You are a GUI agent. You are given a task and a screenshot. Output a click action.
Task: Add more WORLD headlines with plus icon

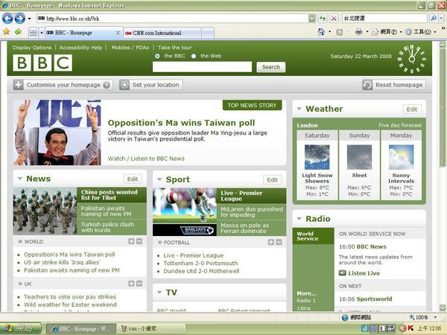131,241
